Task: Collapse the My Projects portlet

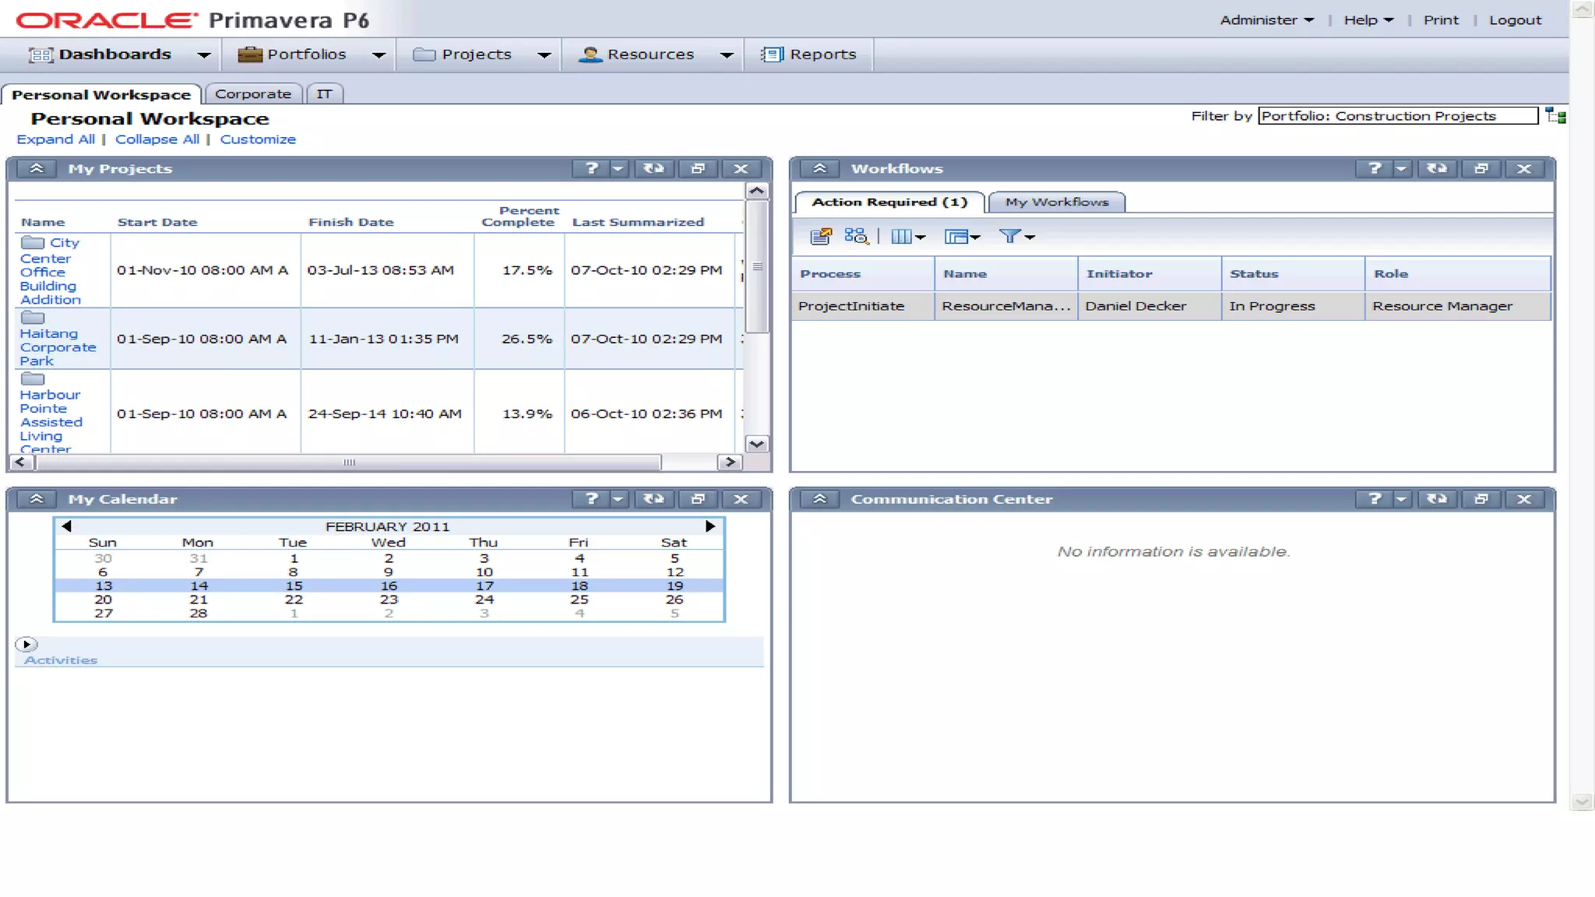Action: click(x=37, y=168)
